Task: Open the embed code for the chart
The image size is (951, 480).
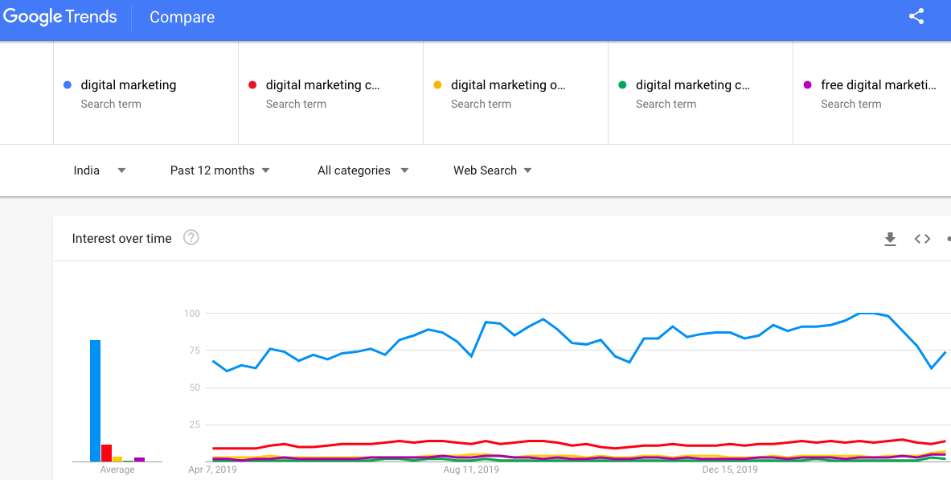Action: 921,239
